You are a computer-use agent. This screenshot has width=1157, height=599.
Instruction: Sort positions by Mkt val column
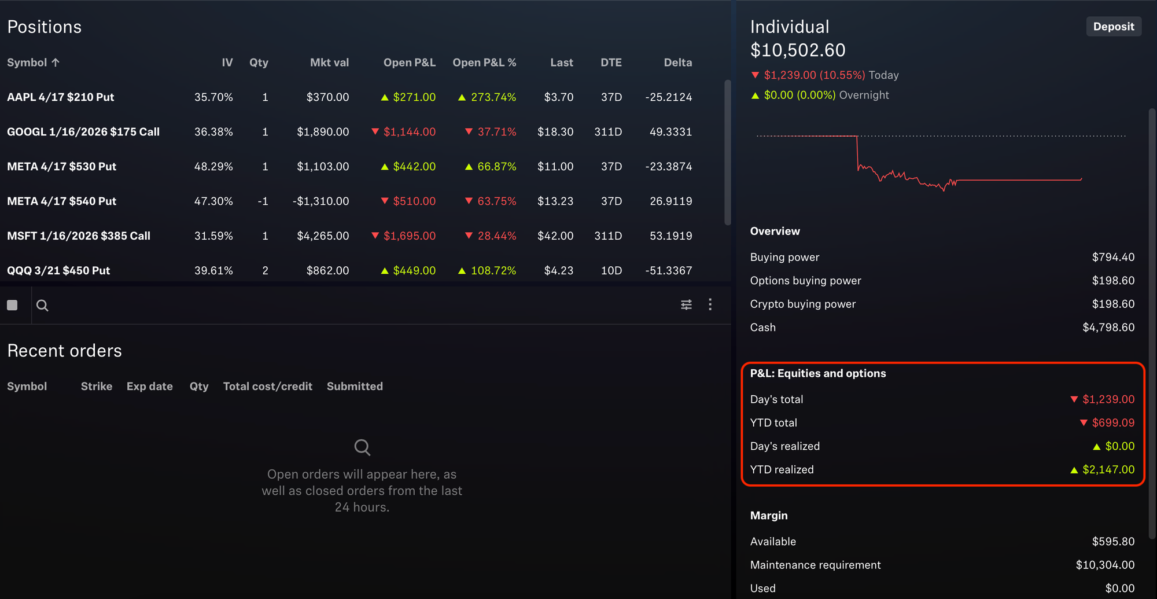pos(329,63)
